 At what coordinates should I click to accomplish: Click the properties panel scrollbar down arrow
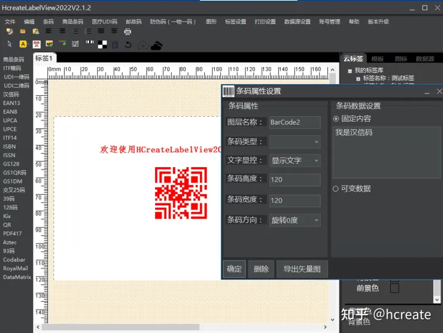click(437, 300)
